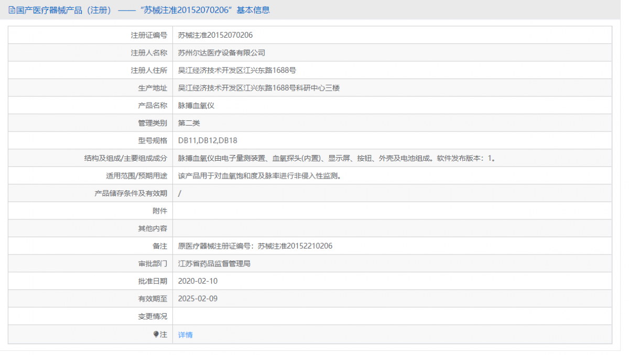Select remark text 原医疗器械注册证编号：苏械注准20152210206
Screen dimensions: 629x355
coord(255,246)
